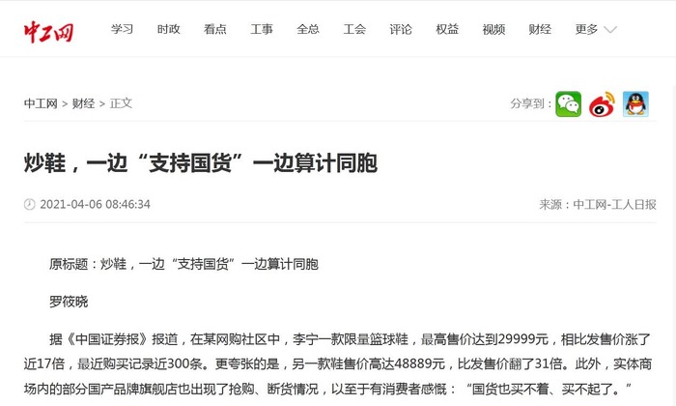Click the 原标题 line in article
The height and width of the screenshot is (406, 676).
[x=183, y=264]
